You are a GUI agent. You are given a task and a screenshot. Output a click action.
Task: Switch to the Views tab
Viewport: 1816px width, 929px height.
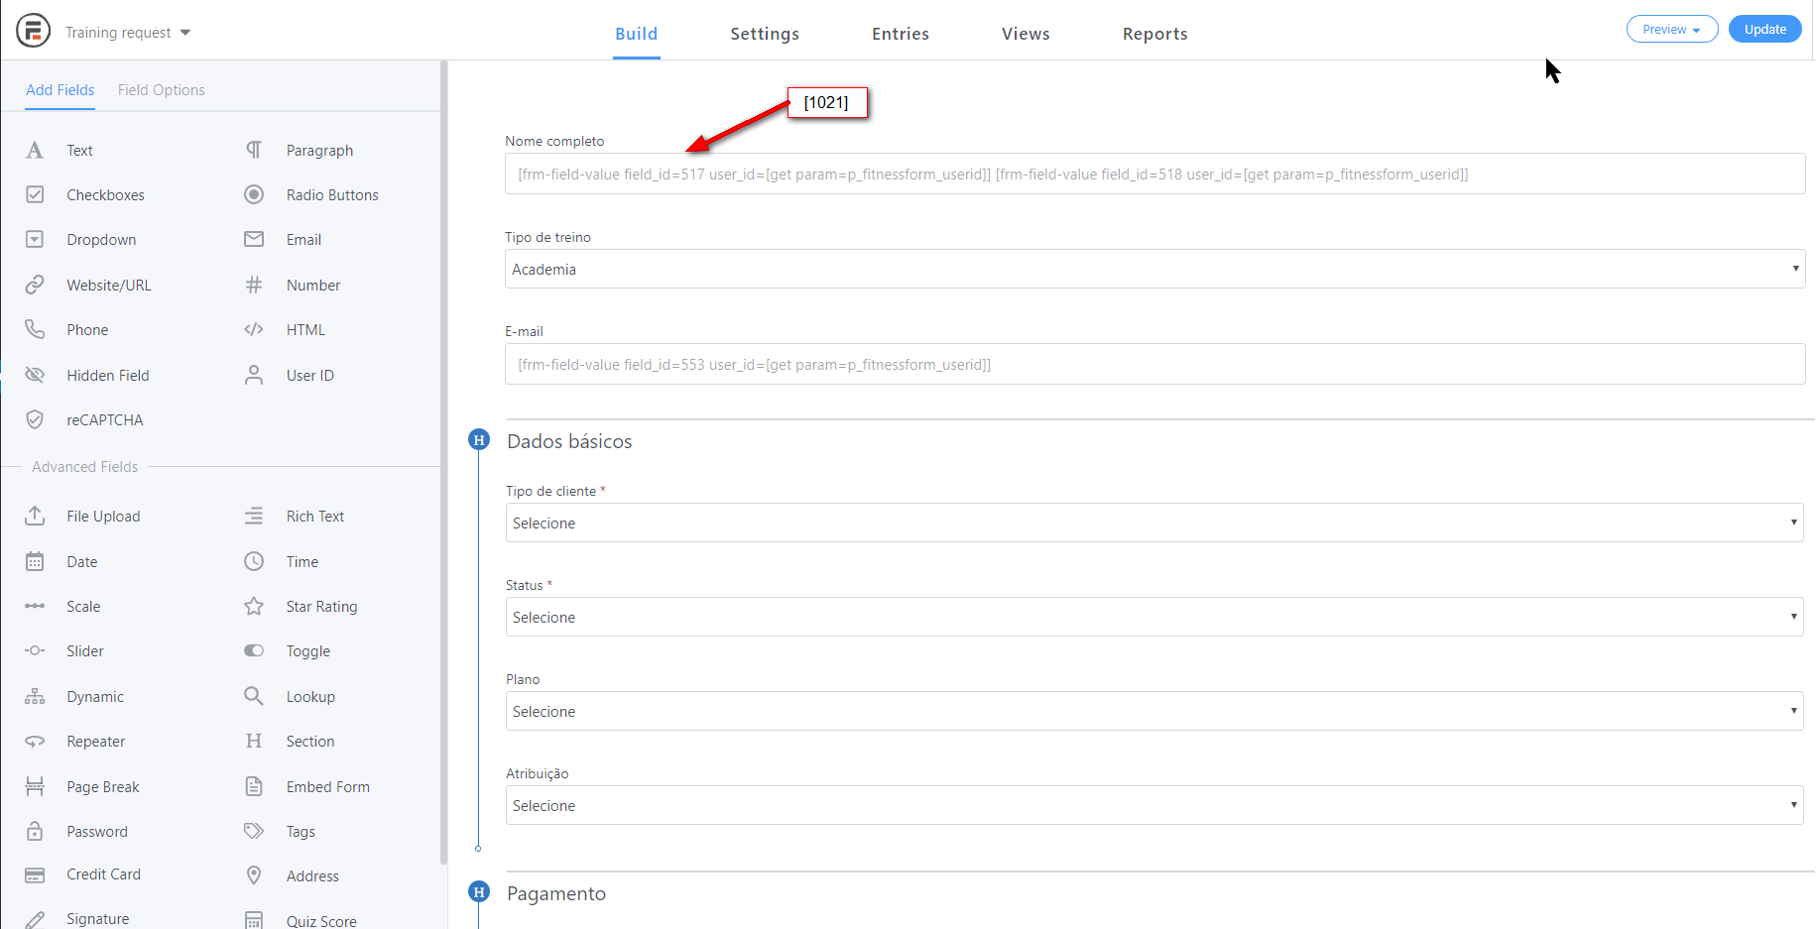click(x=1026, y=34)
